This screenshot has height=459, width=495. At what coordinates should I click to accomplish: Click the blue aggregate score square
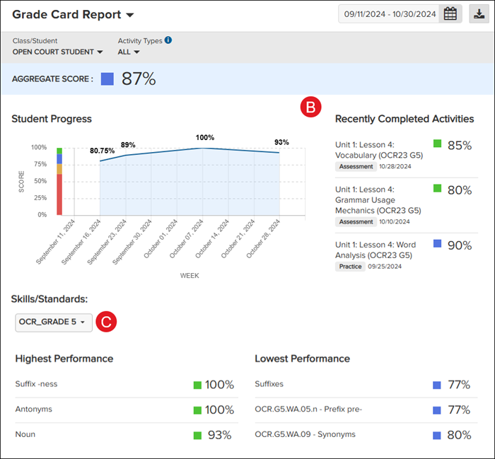tap(107, 79)
